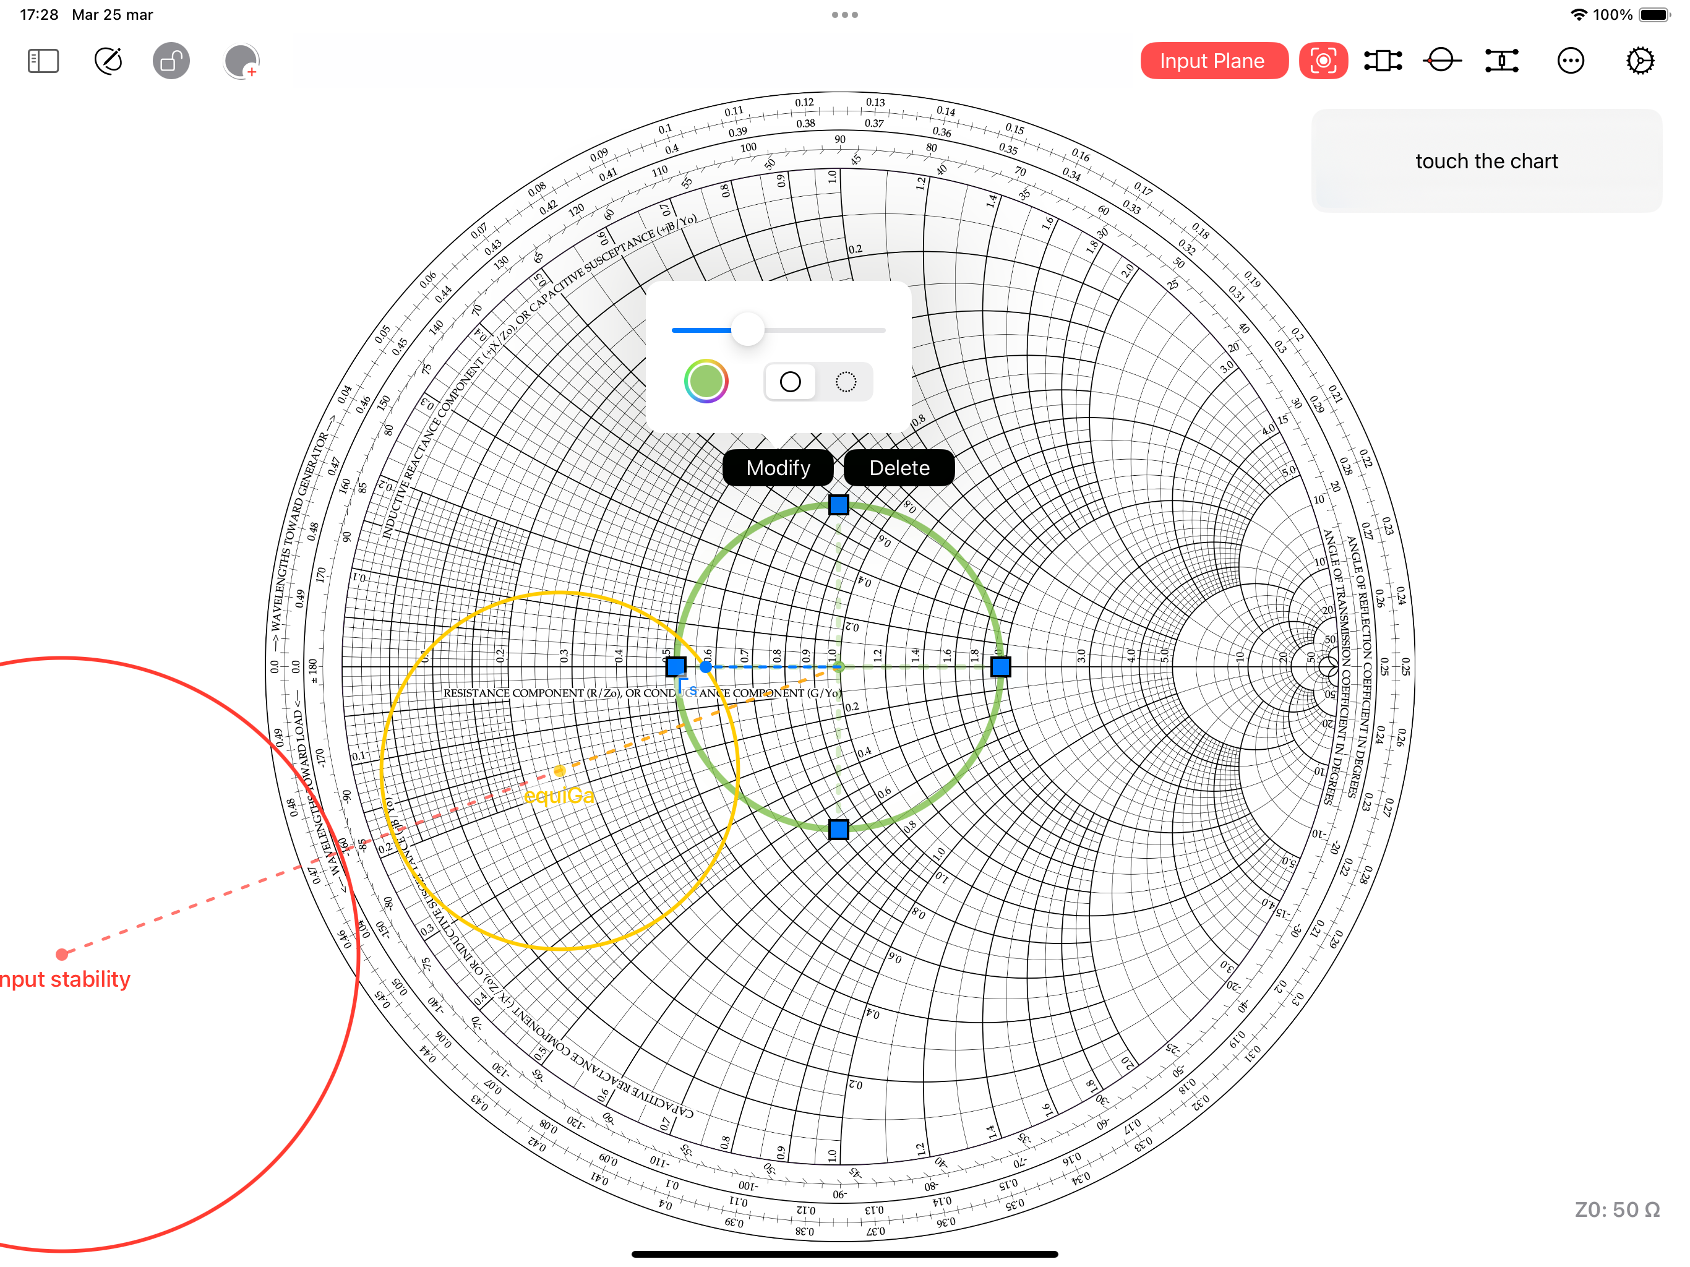The width and height of the screenshot is (1690, 1267).
Task: Open the settings gear icon
Action: (1641, 61)
